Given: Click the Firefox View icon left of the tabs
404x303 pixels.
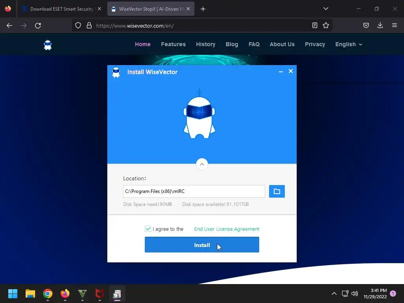Looking at the screenshot, I should [x=8, y=9].
